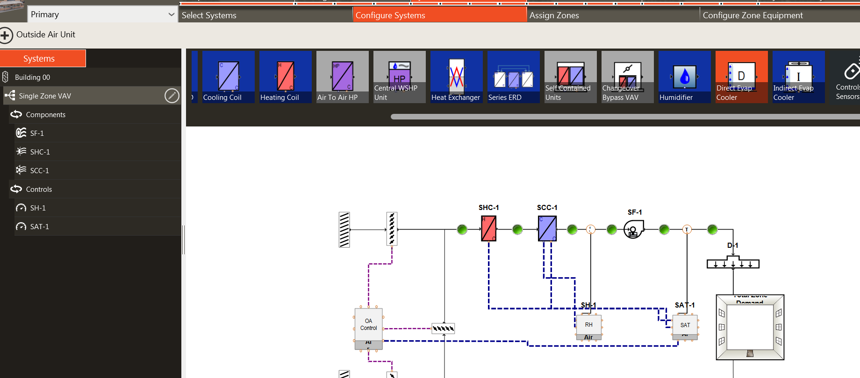Select the SF-1 supply fan symbol
The image size is (860, 378).
click(x=634, y=229)
